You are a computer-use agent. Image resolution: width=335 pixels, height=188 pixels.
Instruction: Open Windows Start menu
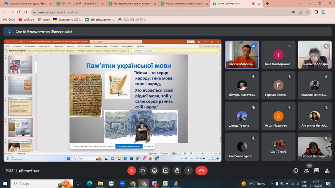(5, 183)
